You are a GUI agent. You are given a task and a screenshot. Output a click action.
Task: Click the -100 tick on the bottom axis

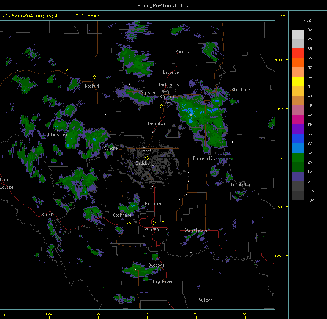47,314
